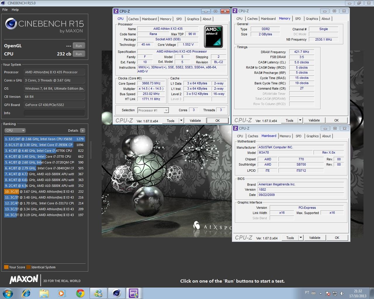Click the AMD Athlon II processor logo

click(x=213, y=37)
